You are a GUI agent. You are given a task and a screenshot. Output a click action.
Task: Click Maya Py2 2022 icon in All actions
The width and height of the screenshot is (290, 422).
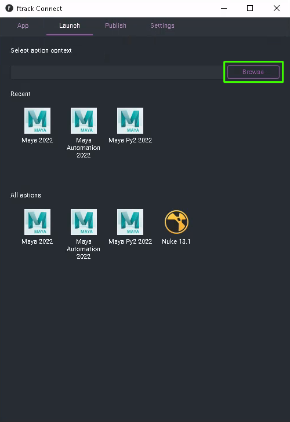coord(130,222)
